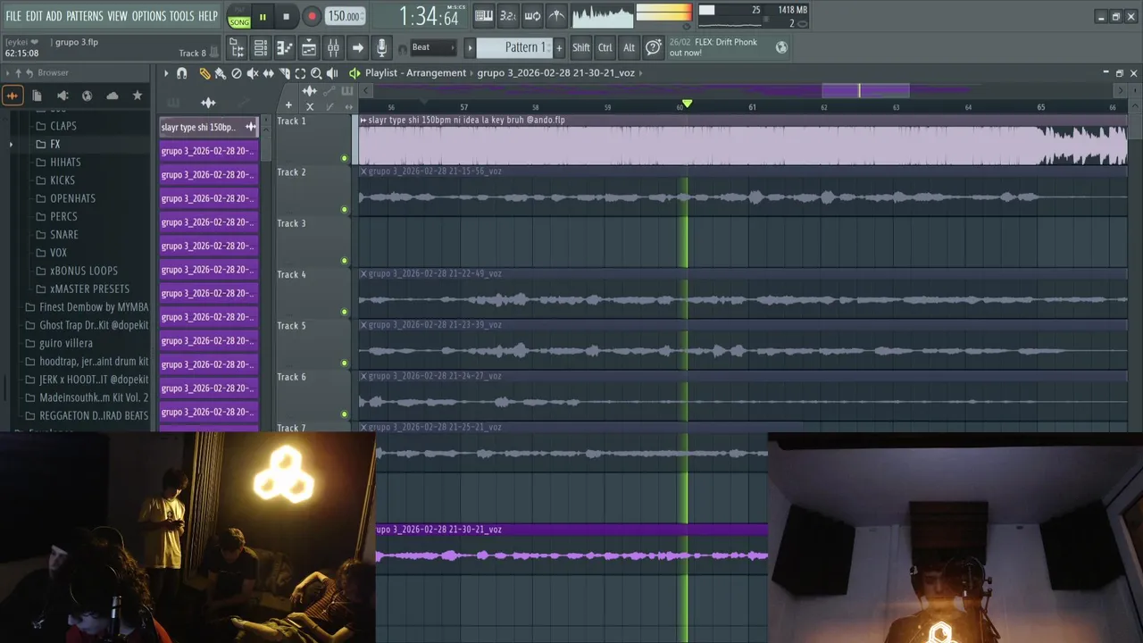Click the arrow left of the Pattern 1 selector
This screenshot has height=643, width=1143.
coord(470,47)
